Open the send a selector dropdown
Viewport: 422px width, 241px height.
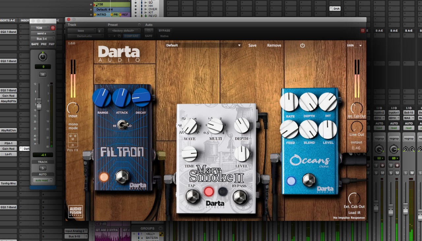43,33
